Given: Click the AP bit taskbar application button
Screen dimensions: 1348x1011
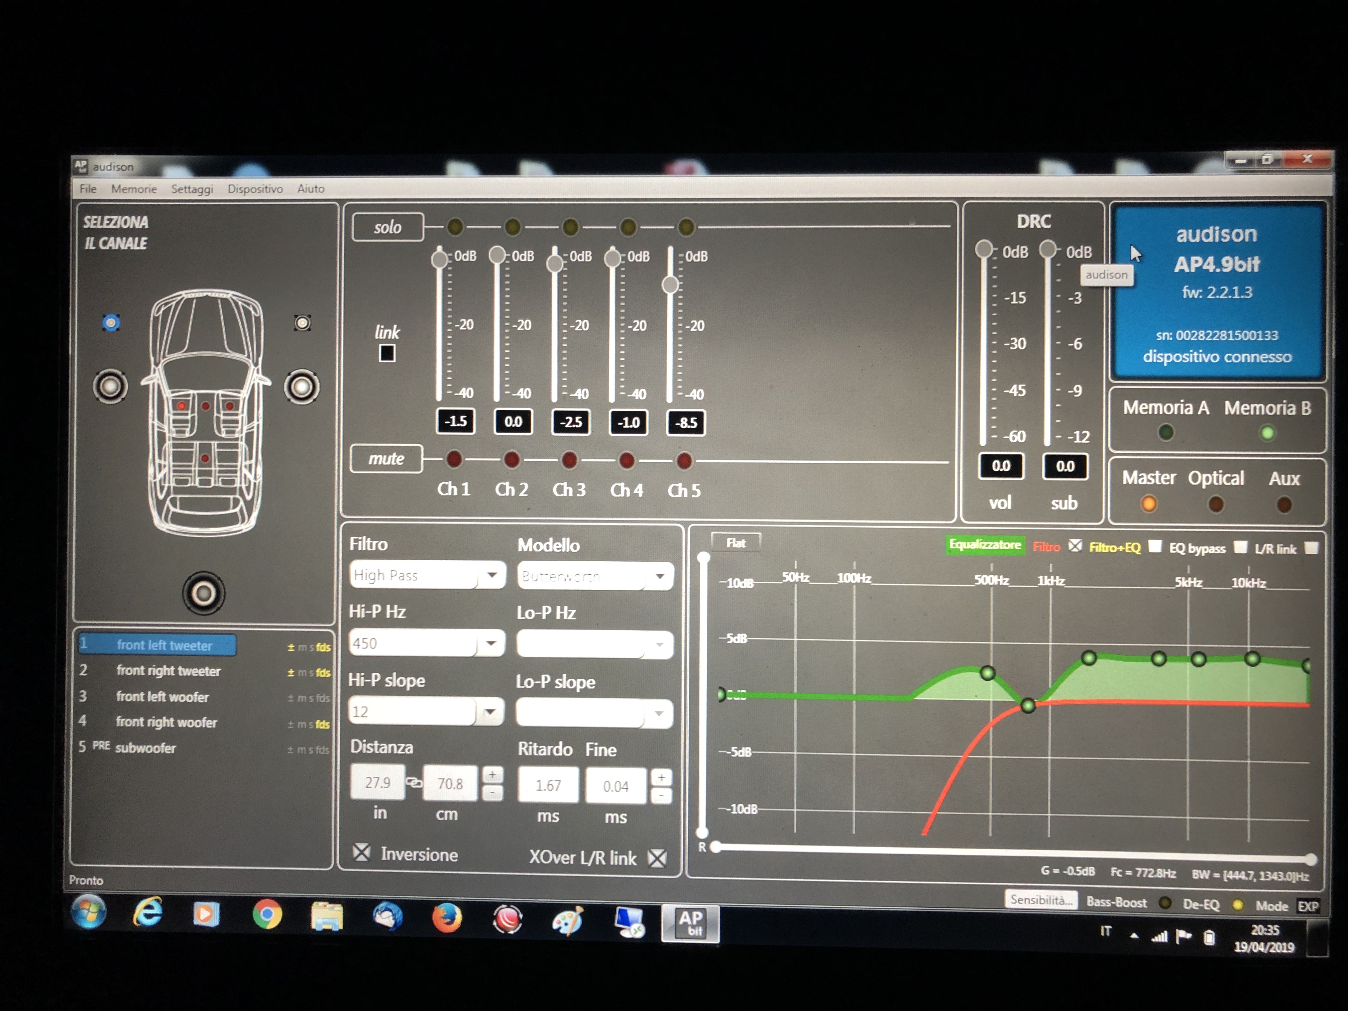Looking at the screenshot, I should [690, 923].
